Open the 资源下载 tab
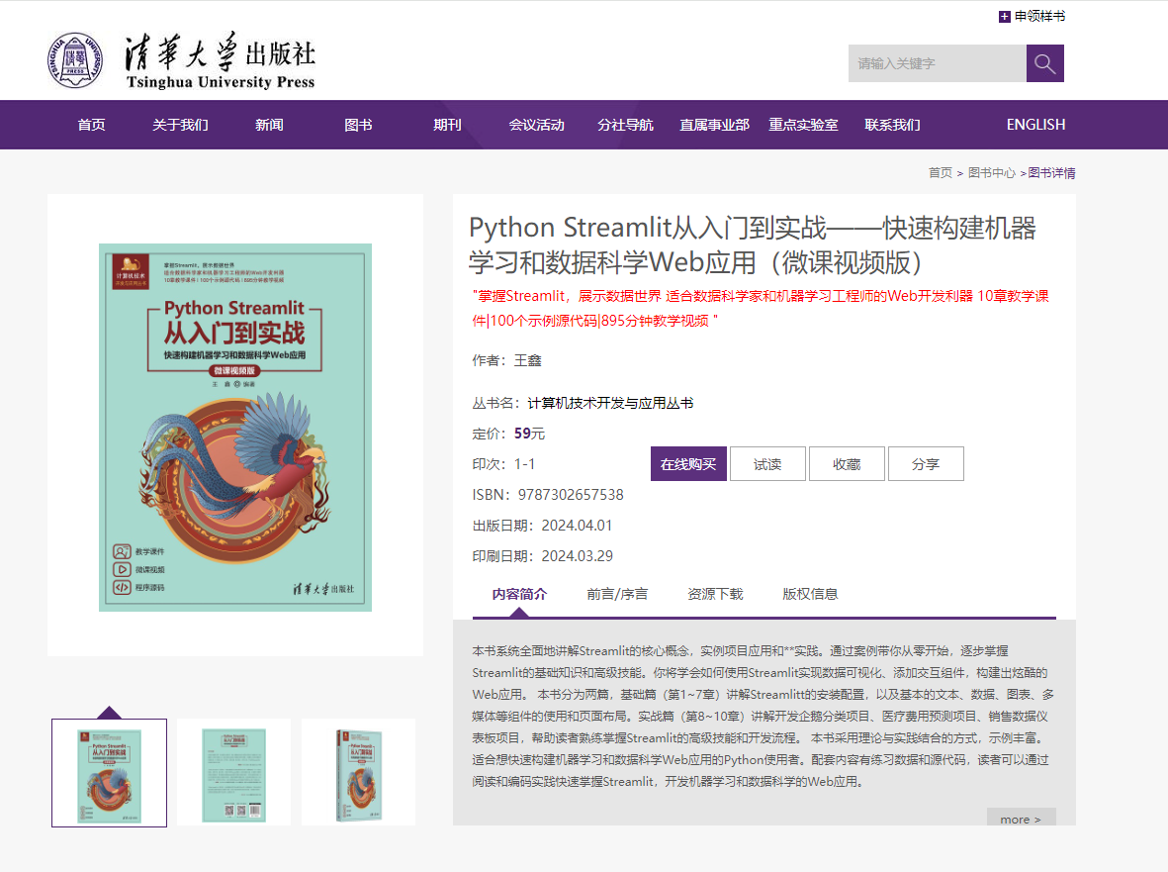The height and width of the screenshot is (872, 1168). [715, 594]
